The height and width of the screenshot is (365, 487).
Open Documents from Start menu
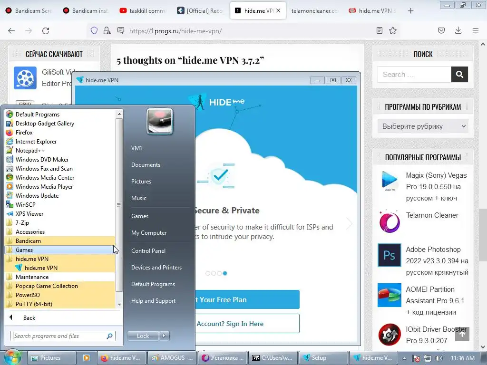pyautogui.click(x=146, y=165)
